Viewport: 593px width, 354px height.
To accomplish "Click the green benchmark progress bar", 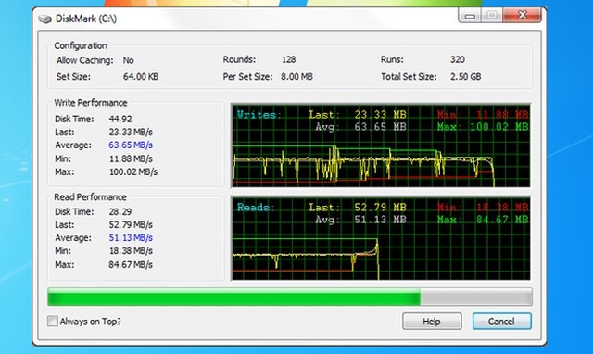I will click(290, 297).
